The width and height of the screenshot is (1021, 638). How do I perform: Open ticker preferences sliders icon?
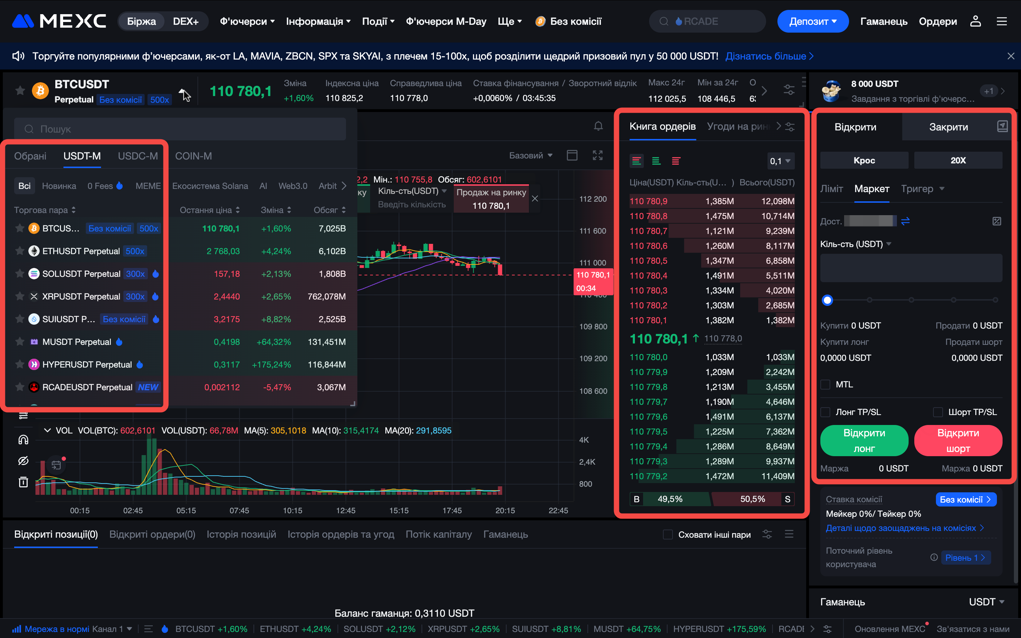[x=789, y=90]
